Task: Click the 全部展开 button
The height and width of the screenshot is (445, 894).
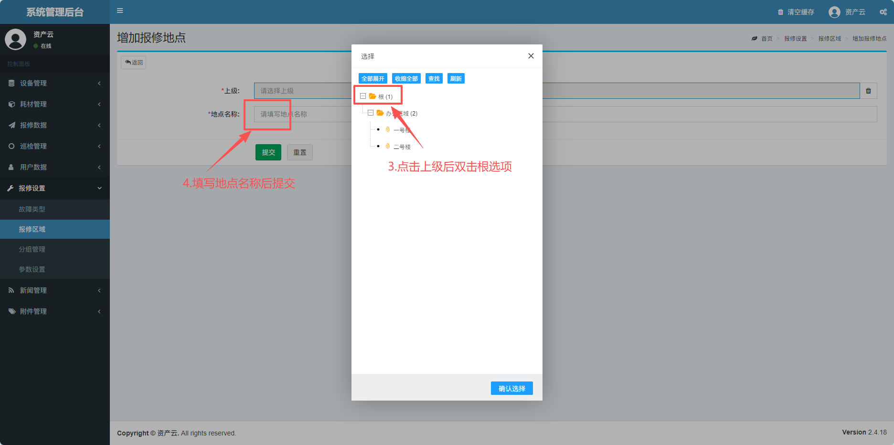Action: (372, 79)
